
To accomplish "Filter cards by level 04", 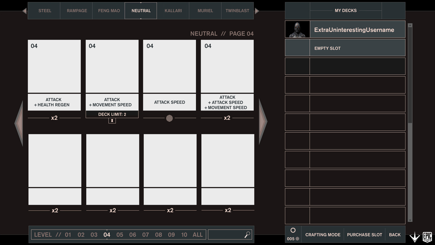I will coord(107,235).
